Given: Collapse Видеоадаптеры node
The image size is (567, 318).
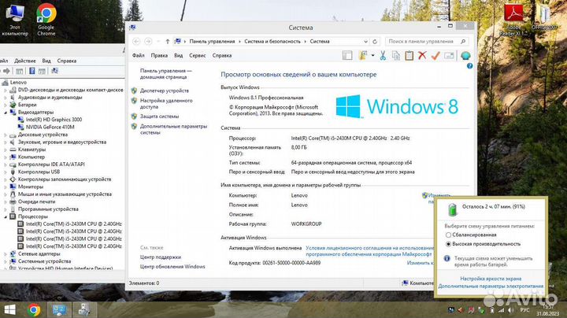Looking at the screenshot, I should [6, 113].
